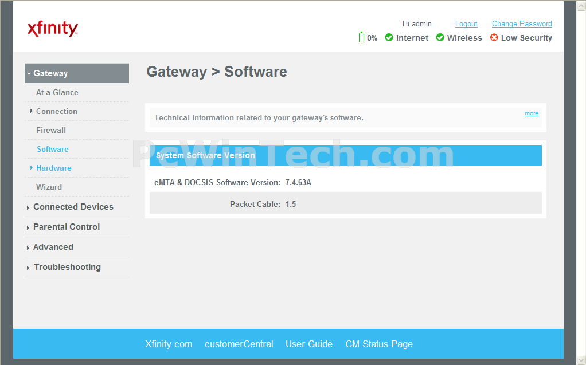The image size is (586, 365).
Task: Expand the Connection submenu arrow
Action: [32, 111]
